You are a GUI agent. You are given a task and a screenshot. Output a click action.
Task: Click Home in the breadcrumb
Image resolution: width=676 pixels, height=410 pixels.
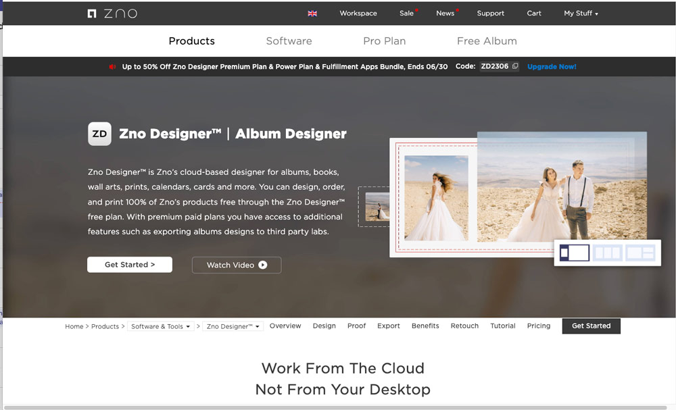[74, 326]
